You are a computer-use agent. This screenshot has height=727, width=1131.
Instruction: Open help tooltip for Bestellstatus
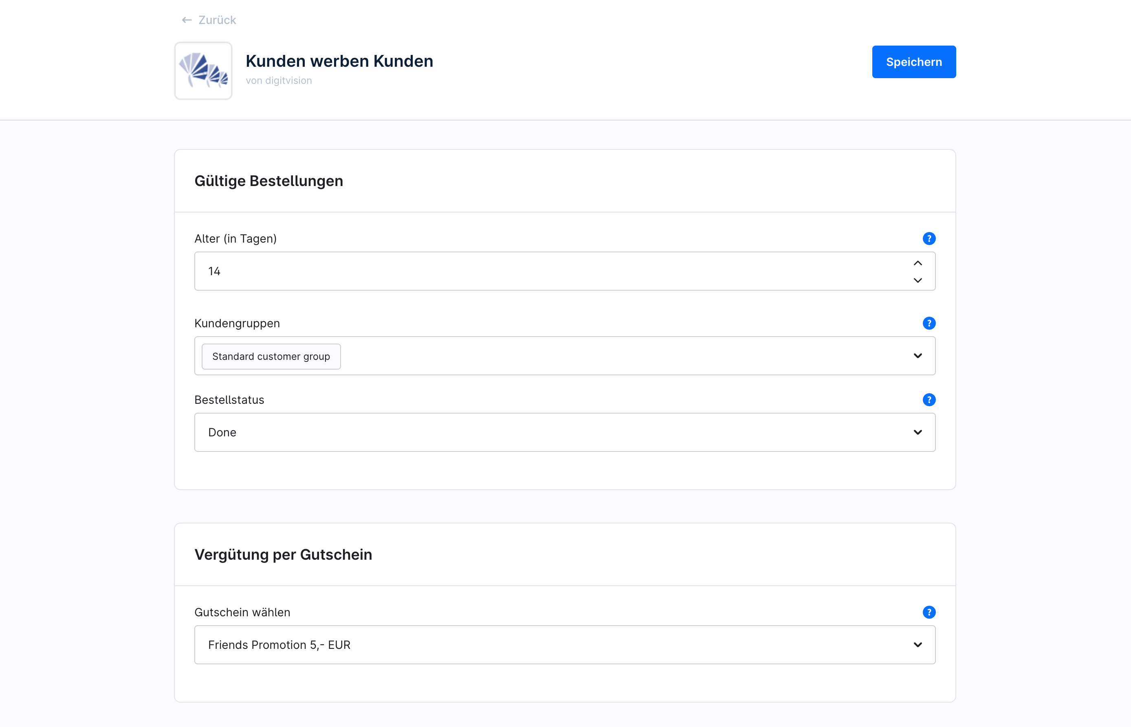pyautogui.click(x=929, y=400)
